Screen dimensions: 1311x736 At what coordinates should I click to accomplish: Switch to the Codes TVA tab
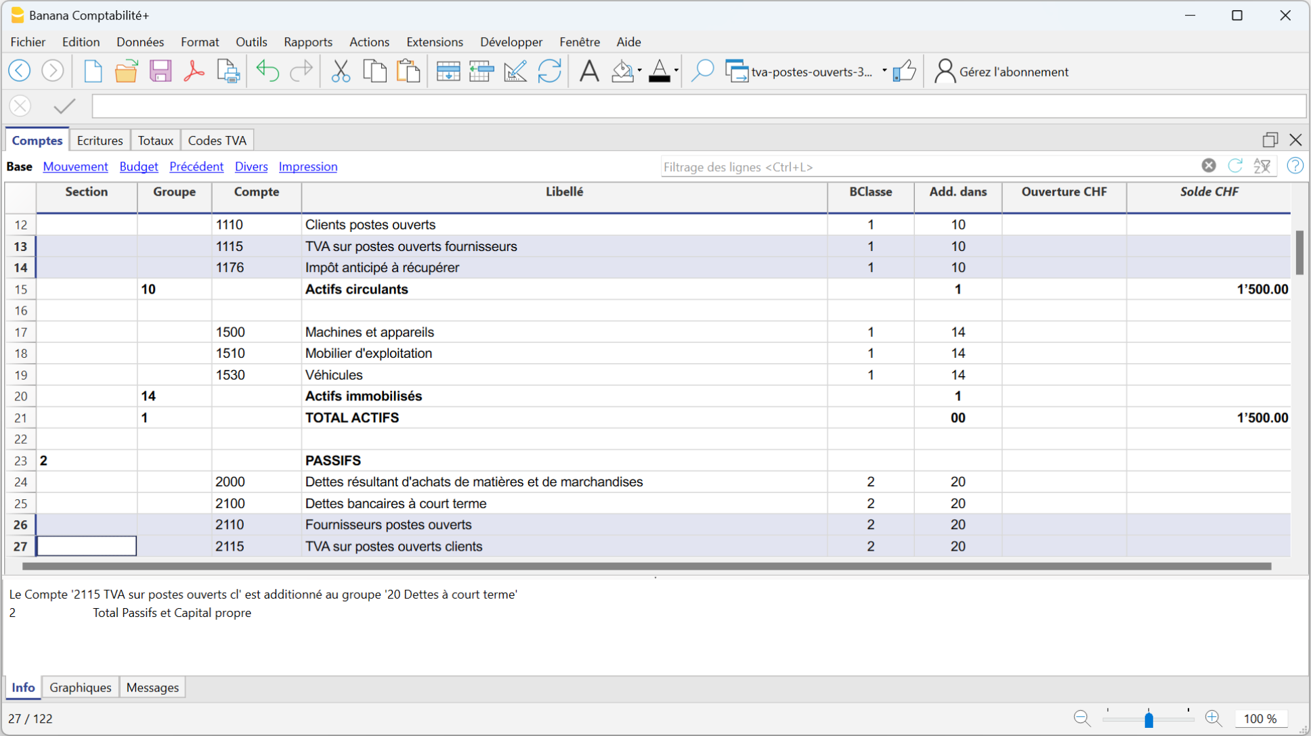[x=217, y=141]
